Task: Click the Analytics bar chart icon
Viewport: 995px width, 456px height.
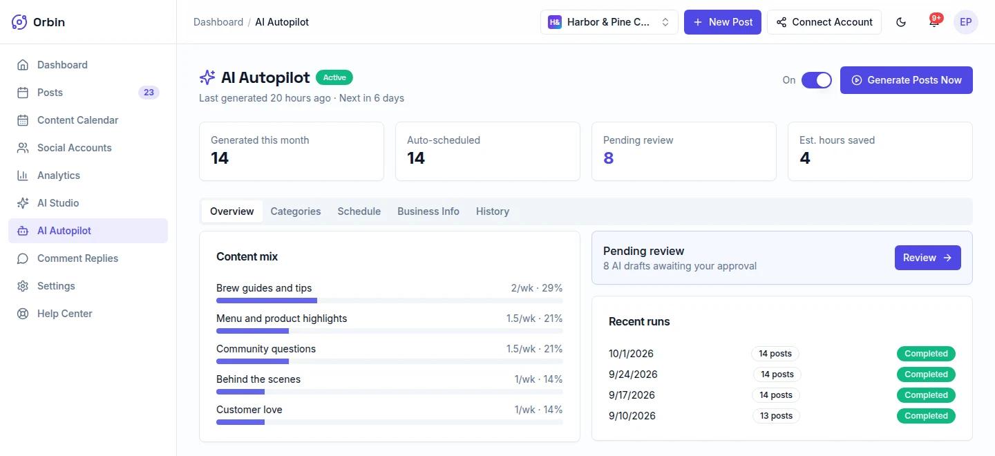Action: point(23,175)
